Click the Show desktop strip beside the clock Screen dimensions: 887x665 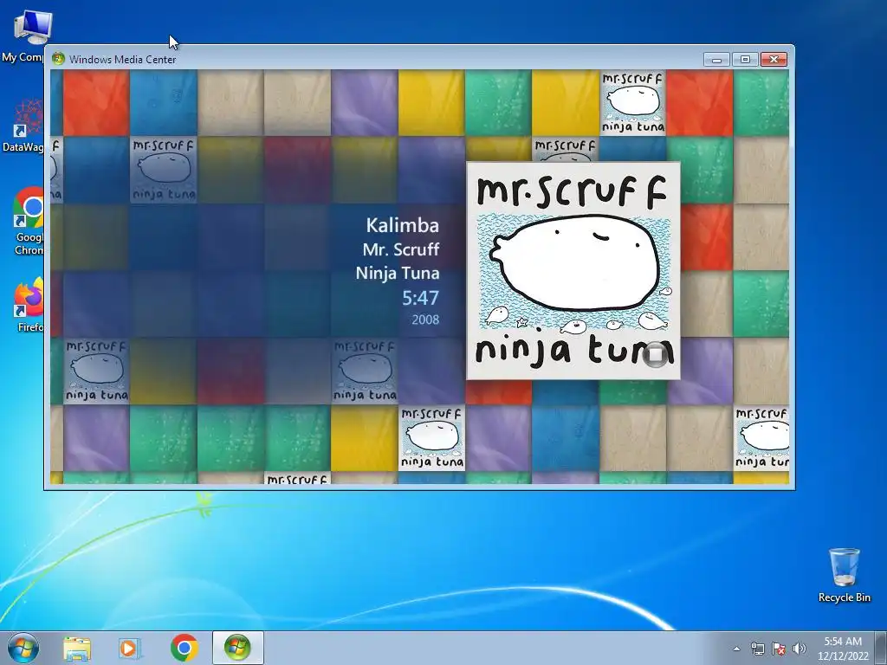click(x=881, y=648)
